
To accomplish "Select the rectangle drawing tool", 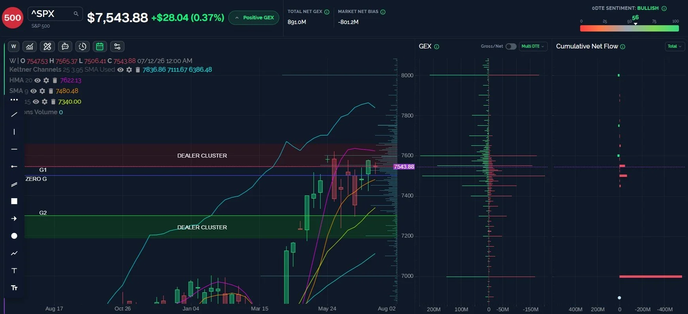I will (14, 201).
